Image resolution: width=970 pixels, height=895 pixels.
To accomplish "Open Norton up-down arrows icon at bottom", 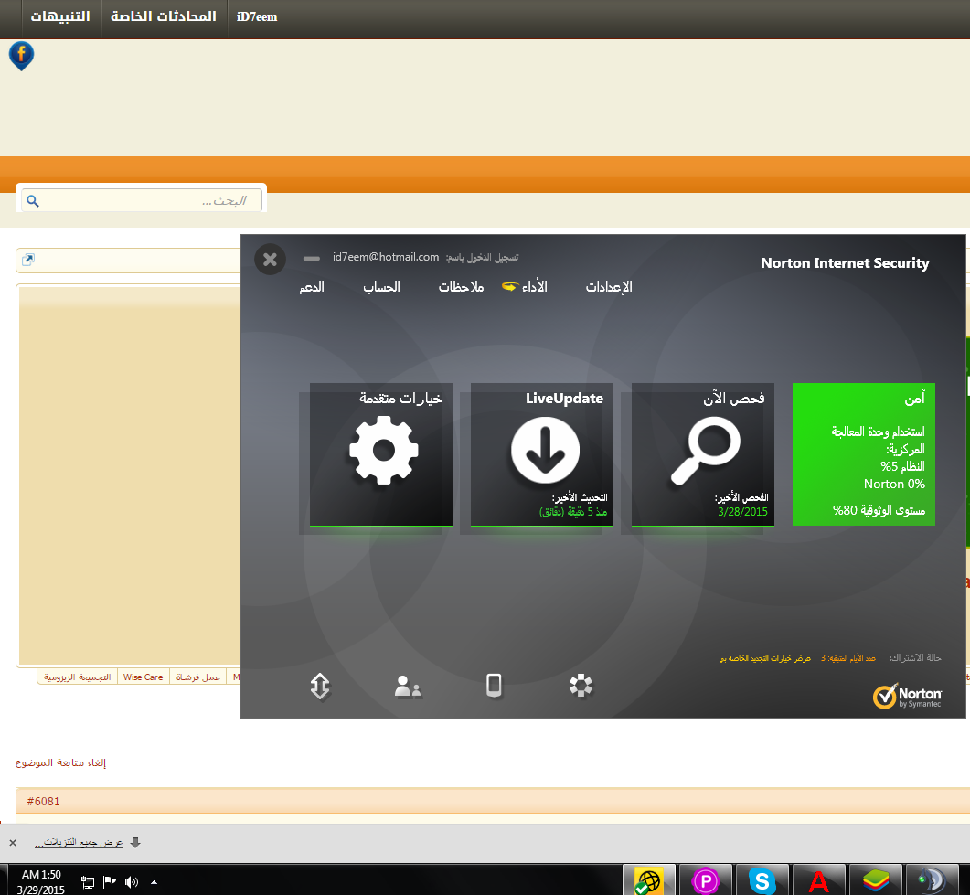I will coord(320,686).
